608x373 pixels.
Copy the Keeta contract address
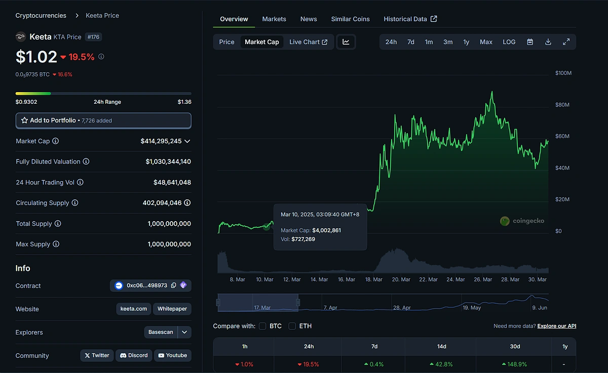[x=172, y=285]
